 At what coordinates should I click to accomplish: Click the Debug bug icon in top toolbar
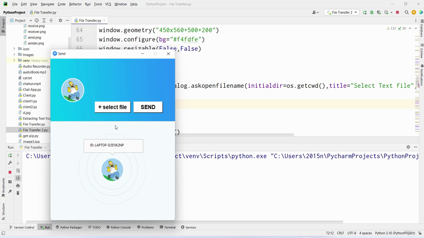(x=372, y=13)
